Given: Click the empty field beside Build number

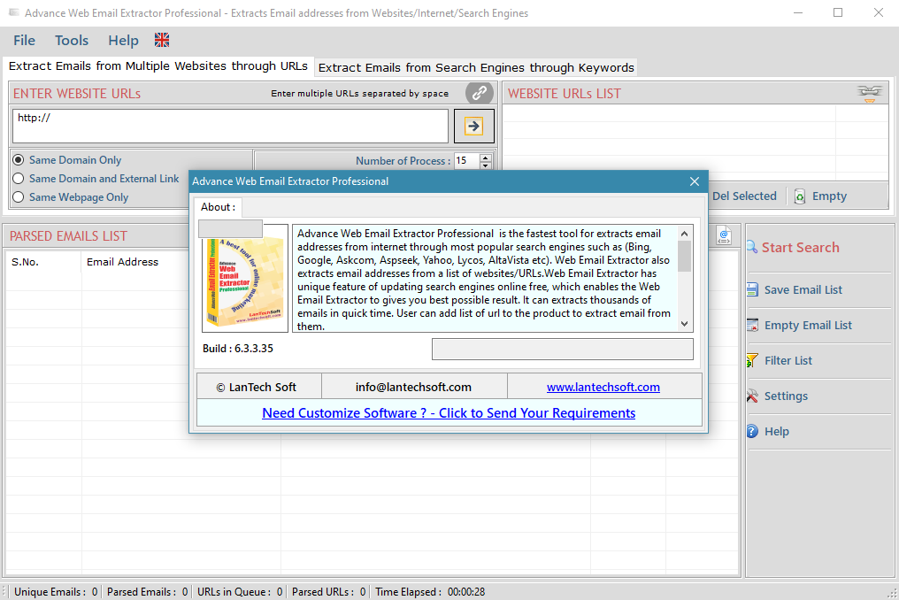Looking at the screenshot, I should point(562,349).
